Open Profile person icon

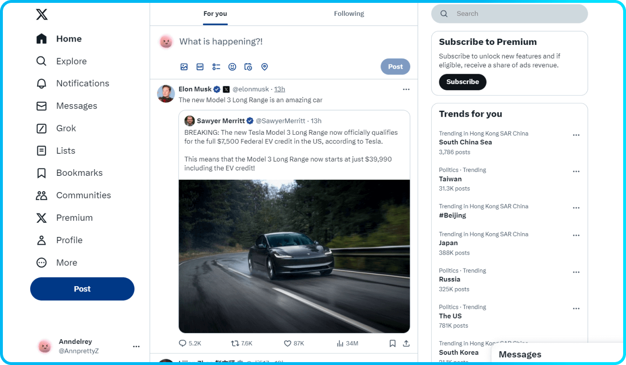tap(42, 240)
